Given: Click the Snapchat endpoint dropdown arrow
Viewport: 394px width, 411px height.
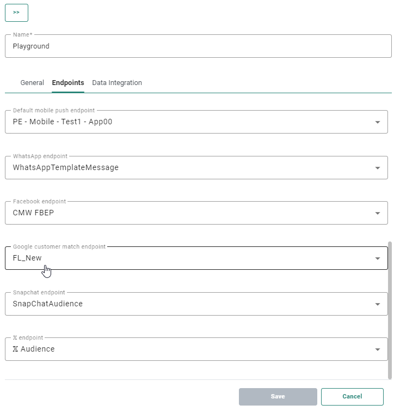Looking at the screenshot, I should click(x=378, y=304).
